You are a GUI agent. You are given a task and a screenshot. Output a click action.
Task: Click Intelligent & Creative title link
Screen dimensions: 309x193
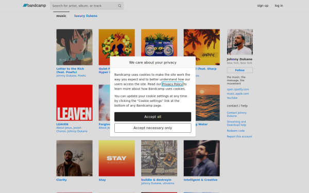200,180
